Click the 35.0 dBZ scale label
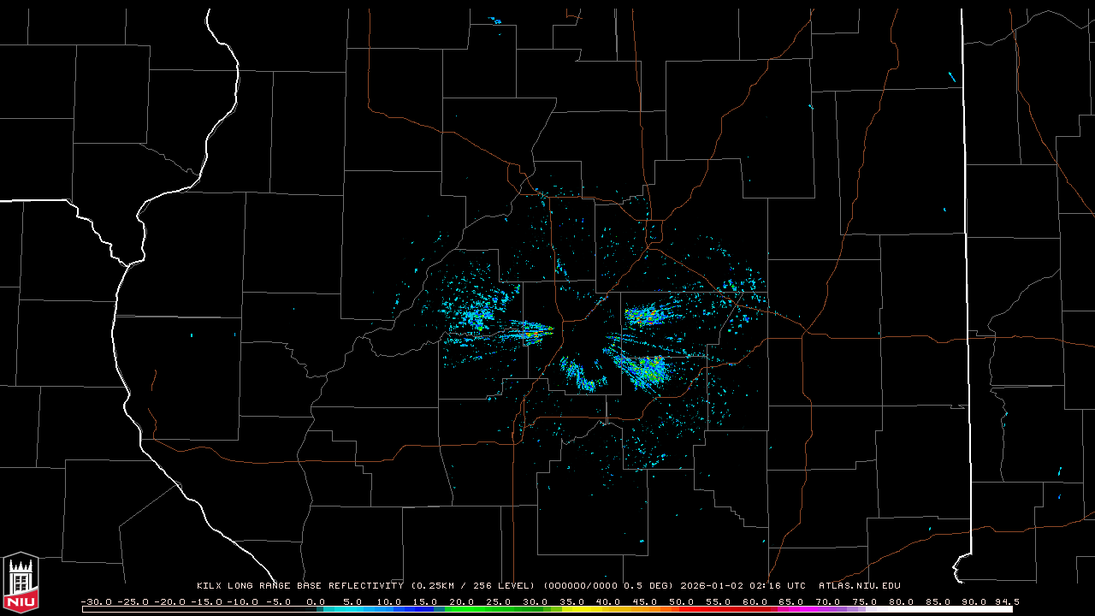Viewport: 1095px width, 616px height. coord(571,601)
